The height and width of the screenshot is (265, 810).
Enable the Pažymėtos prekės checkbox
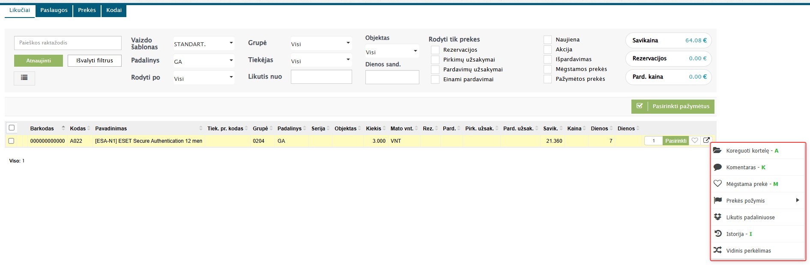(547, 79)
